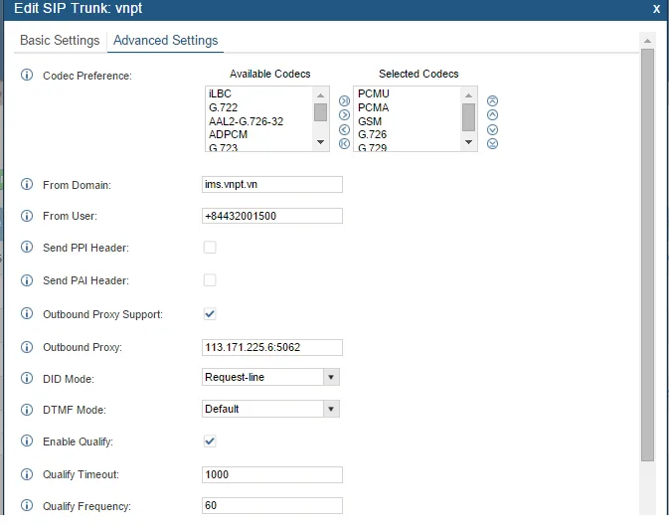Click the info icon next to Outbound Proxy
The width and height of the screenshot is (669, 531).
[27, 347]
